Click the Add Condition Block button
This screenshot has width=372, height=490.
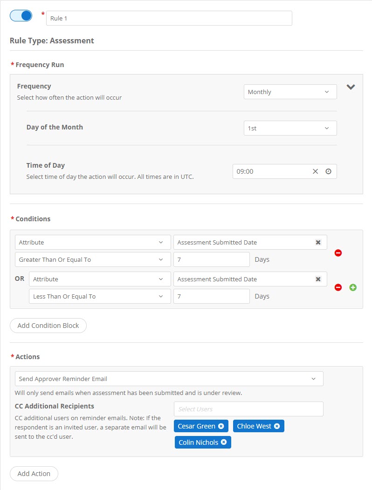[48, 325]
